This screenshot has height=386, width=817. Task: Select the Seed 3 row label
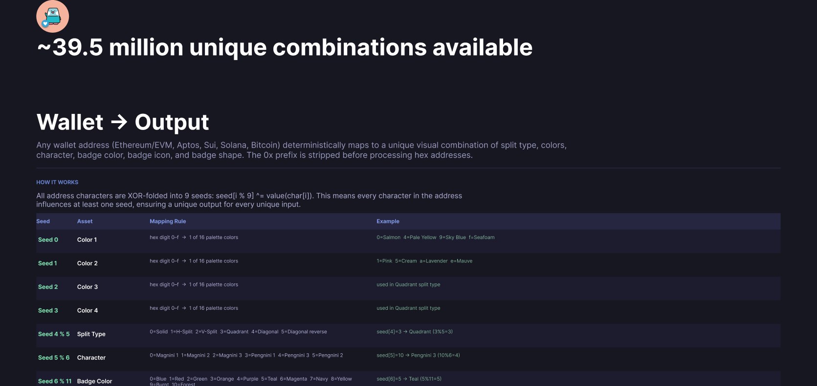coord(48,310)
